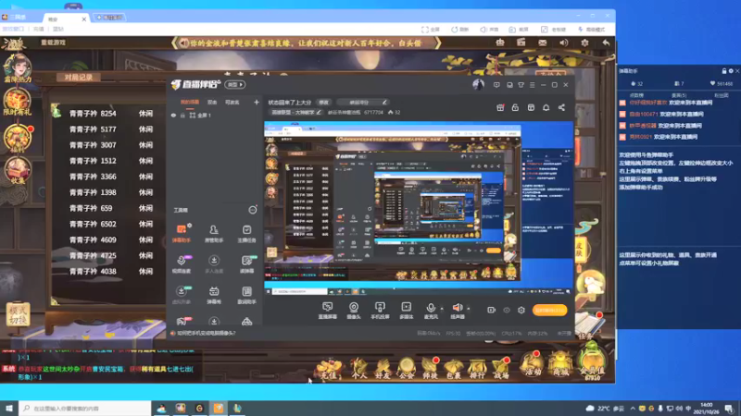The height and width of the screenshot is (416, 741).
Task: Click the bell notification icon above preview
Action: 546,107
